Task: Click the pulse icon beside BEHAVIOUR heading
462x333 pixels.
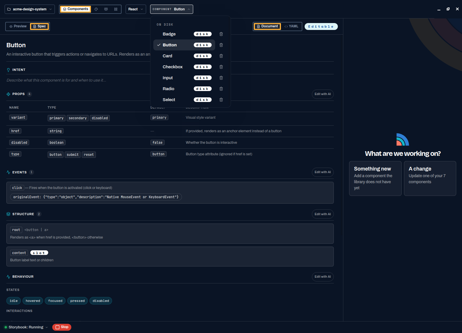Action: click(8, 277)
